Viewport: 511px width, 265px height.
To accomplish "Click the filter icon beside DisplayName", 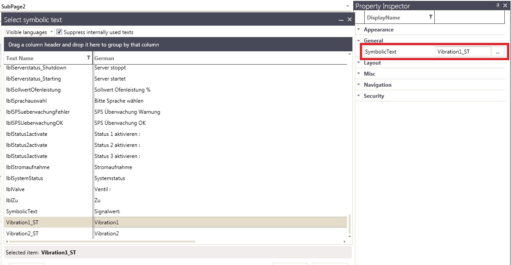I will [430, 17].
